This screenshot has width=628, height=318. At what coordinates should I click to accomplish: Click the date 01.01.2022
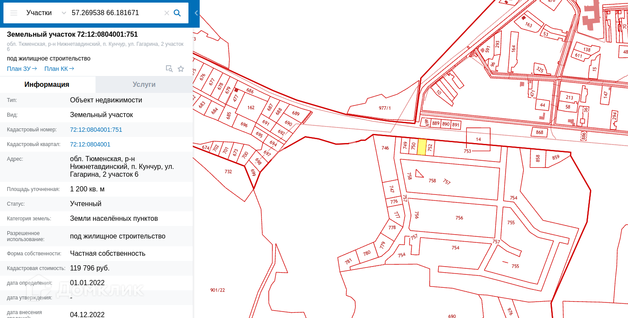point(87,283)
